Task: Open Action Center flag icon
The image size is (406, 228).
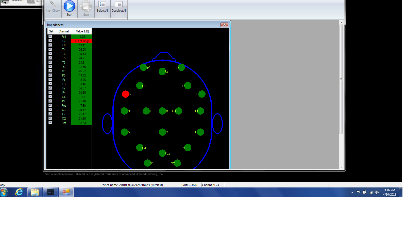Action: [x=358, y=192]
